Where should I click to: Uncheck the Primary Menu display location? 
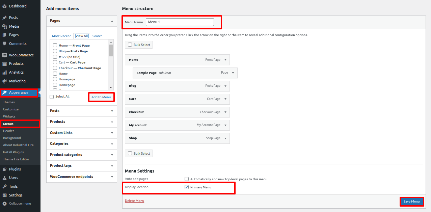coord(187,187)
